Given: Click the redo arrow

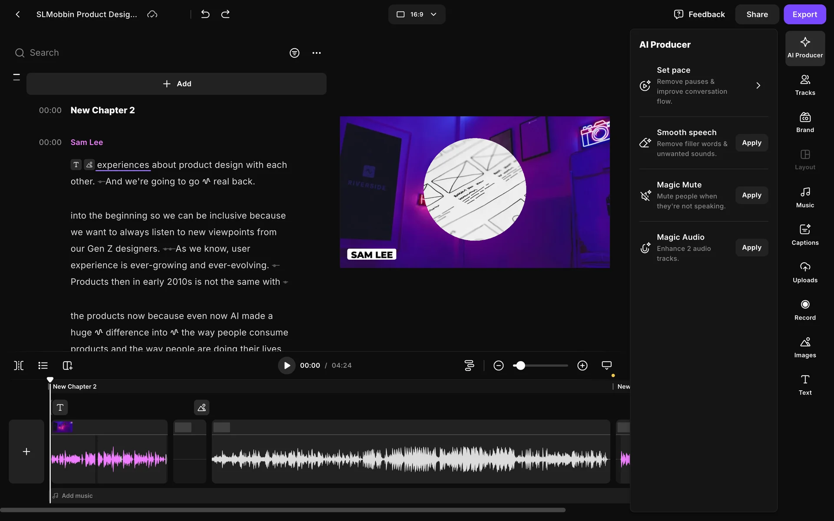Looking at the screenshot, I should [225, 14].
